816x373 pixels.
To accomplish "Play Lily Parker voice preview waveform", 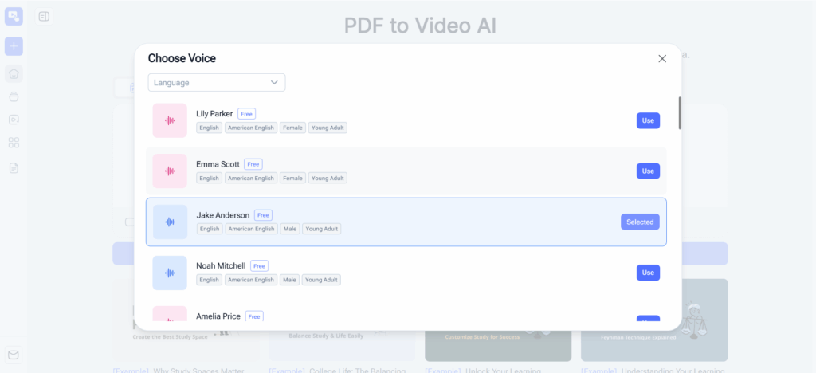I will pyautogui.click(x=170, y=120).
